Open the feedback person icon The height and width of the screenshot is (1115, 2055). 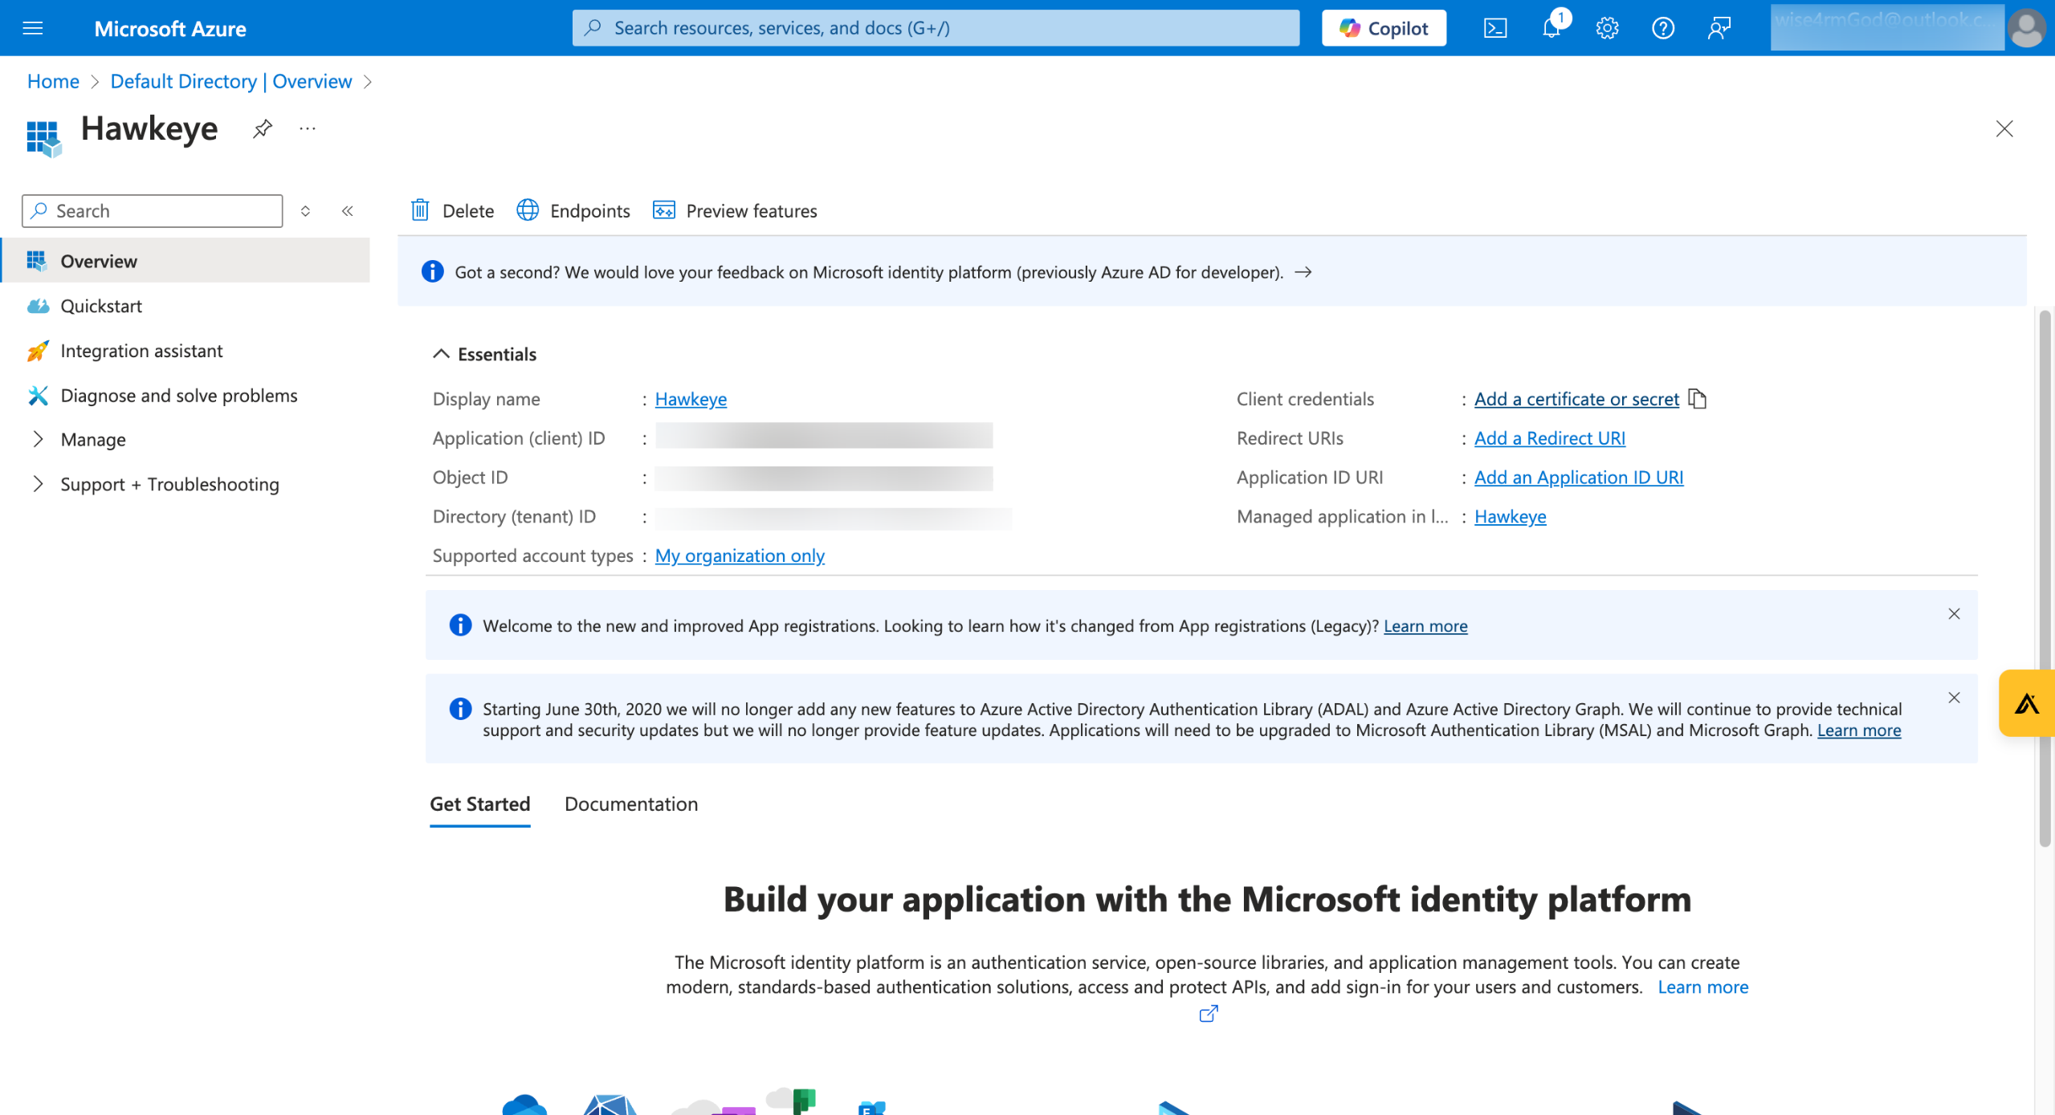1719,28
